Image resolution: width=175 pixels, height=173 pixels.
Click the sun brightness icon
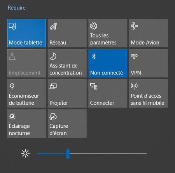coord(25,153)
